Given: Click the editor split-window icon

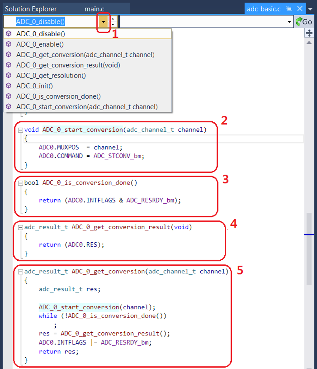Looking at the screenshot, I should (x=309, y=33).
